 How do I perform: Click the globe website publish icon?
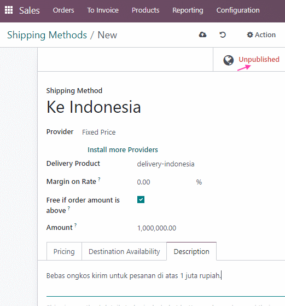click(229, 60)
